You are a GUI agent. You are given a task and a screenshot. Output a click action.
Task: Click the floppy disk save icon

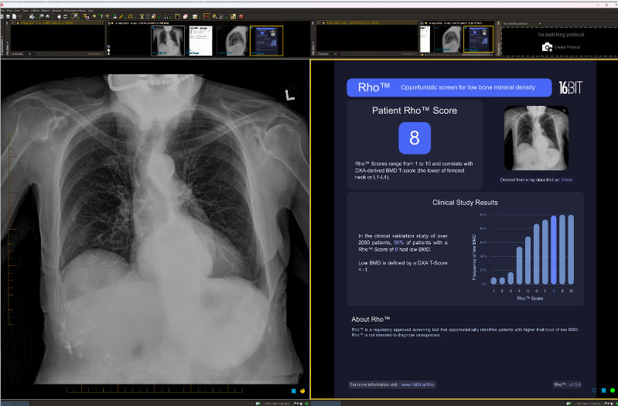8,16
